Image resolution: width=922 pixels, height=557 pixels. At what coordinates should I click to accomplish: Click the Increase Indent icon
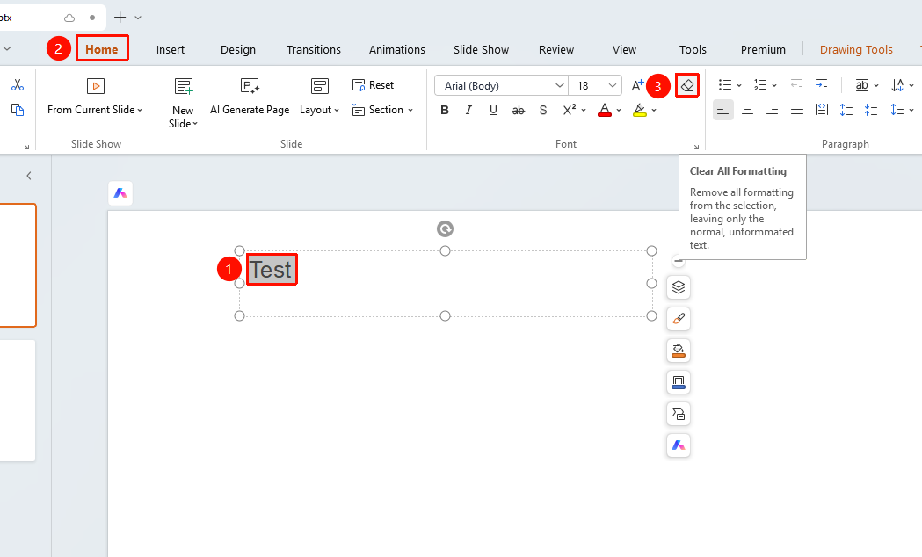click(x=822, y=85)
